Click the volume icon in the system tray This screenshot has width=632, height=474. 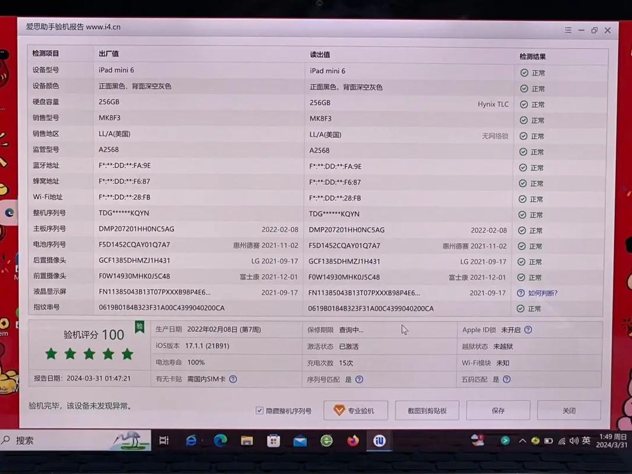[x=574, y=440]
